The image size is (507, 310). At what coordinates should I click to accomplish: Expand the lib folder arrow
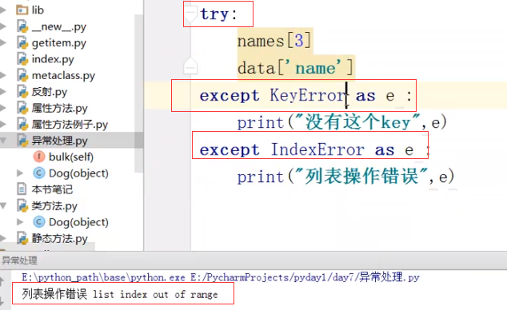point(3,10)
